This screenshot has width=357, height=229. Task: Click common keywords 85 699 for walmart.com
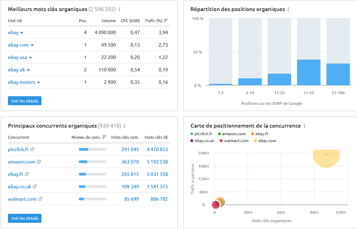point(131,199)
